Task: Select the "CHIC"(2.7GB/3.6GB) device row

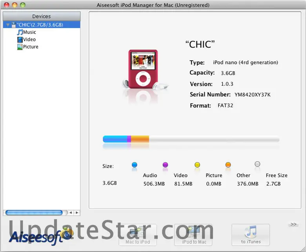Action: pos(42,25)
